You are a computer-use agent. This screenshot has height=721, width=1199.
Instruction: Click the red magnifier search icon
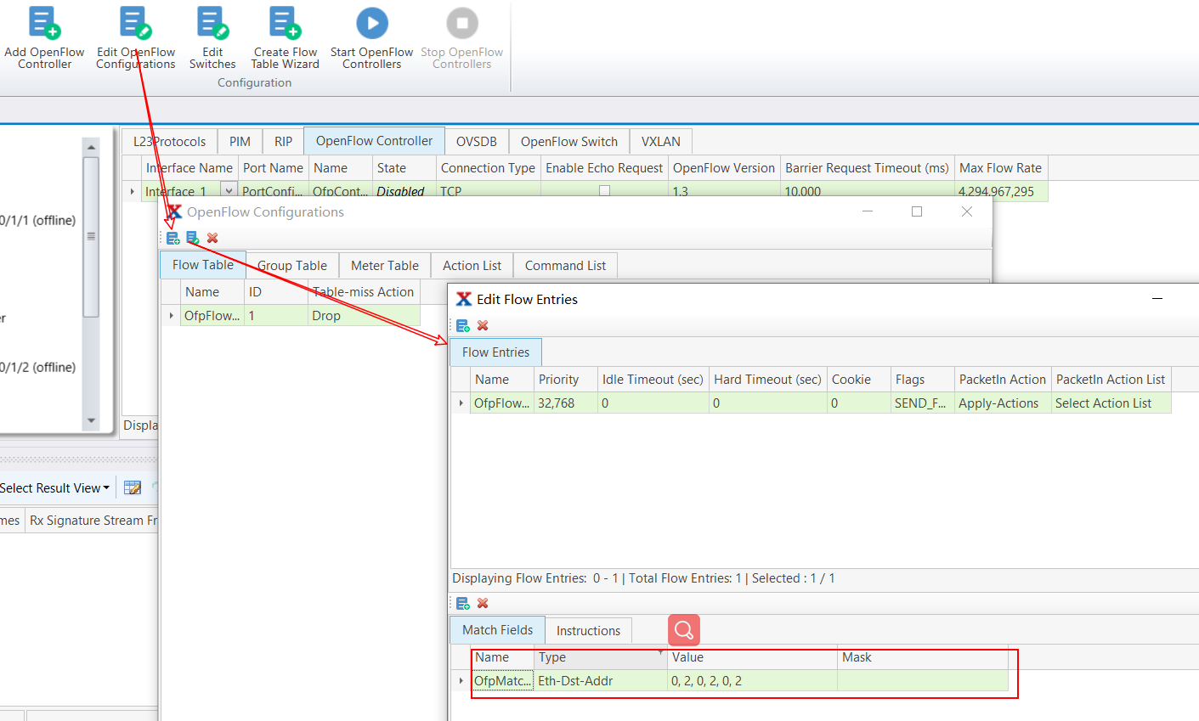click(684, 630)
